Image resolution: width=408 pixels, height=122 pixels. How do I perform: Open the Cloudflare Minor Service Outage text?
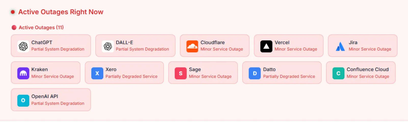(x=222, y=49)
